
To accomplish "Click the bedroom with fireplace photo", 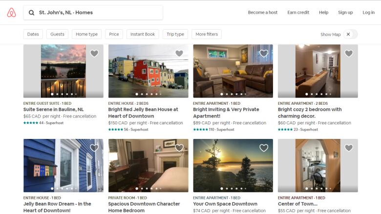I will tap(148, 166).
